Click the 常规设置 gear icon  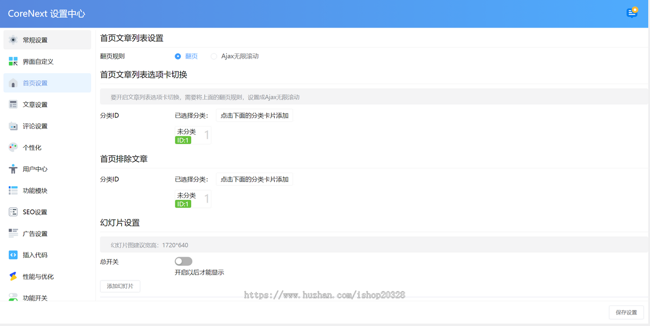tap(14, 40)
